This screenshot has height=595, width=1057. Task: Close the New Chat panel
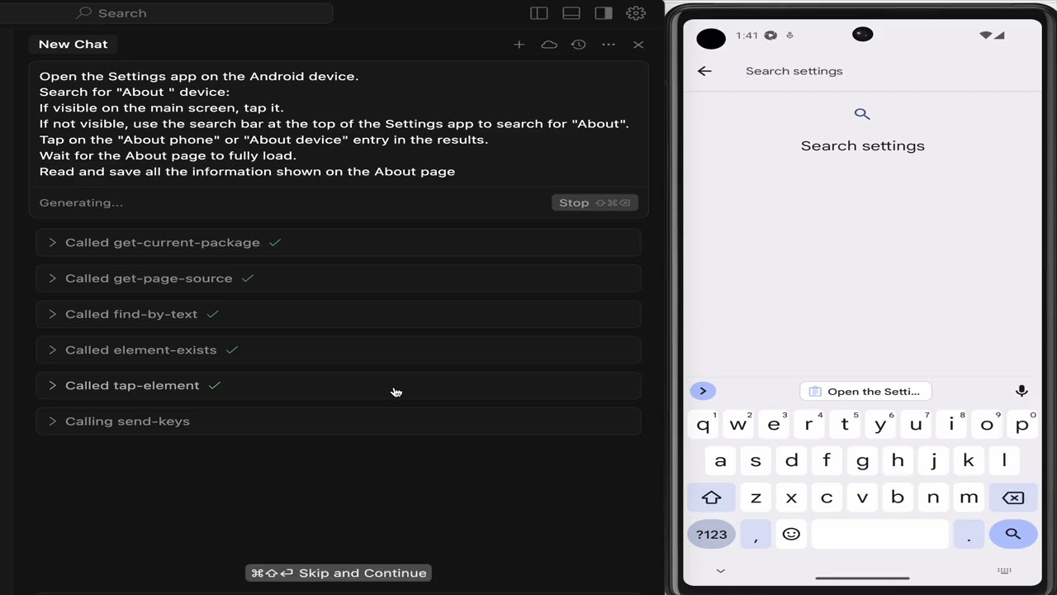638,45
